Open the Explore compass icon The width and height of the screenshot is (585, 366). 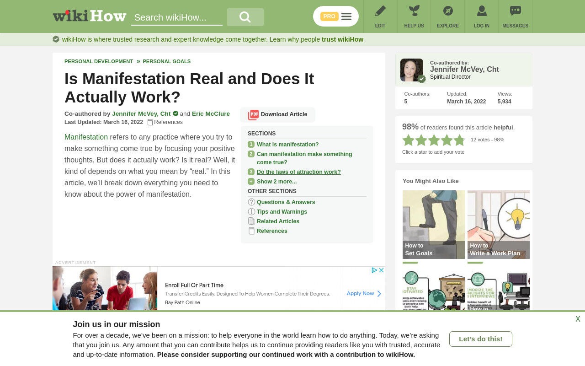click(x=448, y=11)
